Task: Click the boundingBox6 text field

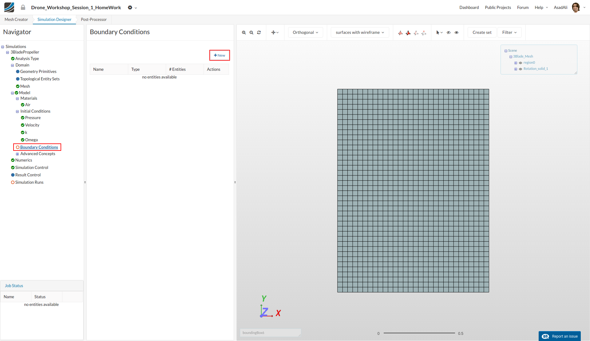Action: (271, 333)
